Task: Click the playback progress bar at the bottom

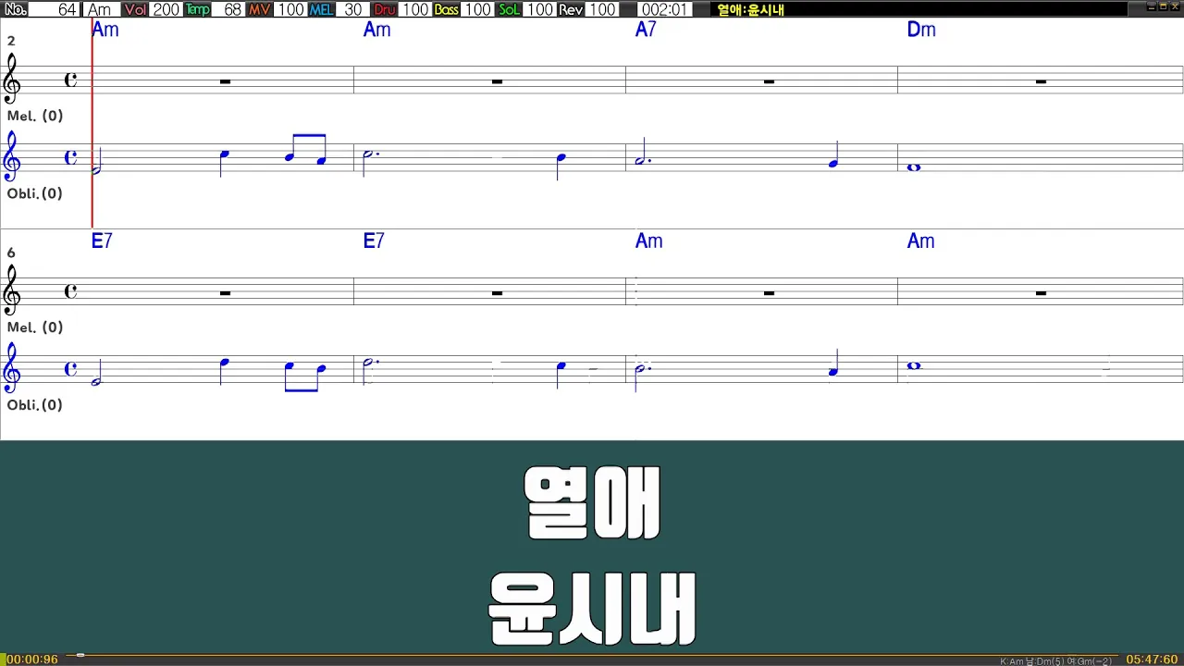Action: [592, 656]
